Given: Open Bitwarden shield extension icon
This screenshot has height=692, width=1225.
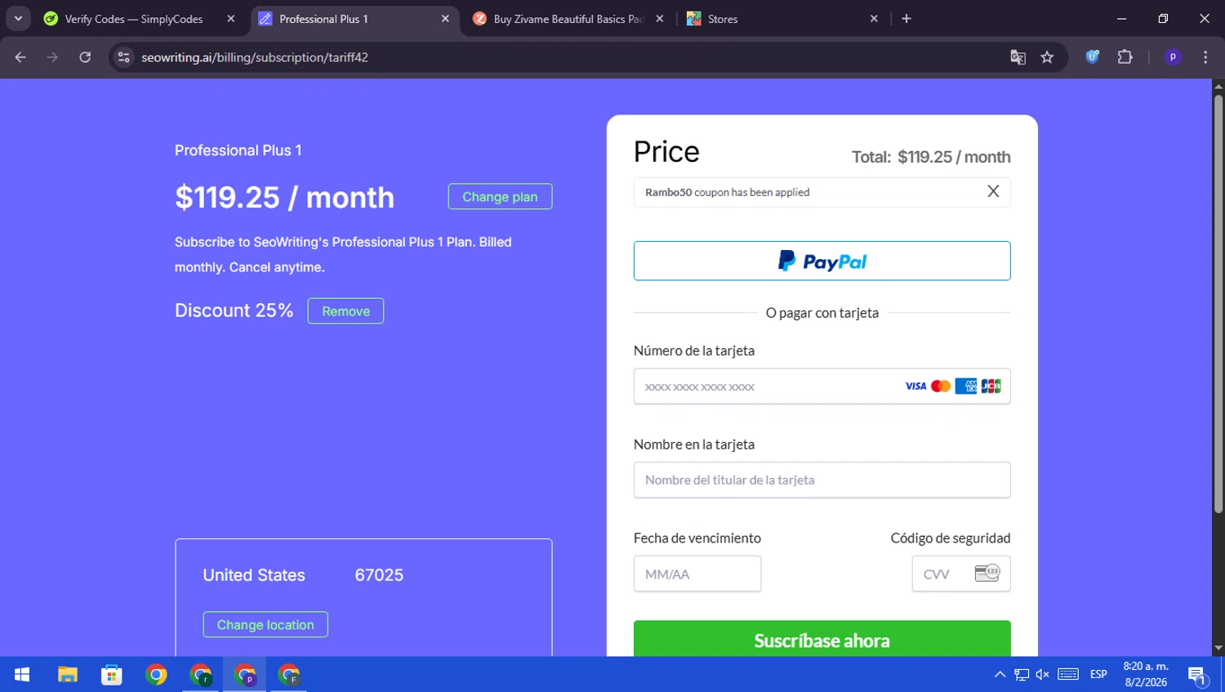Looking at the screenshot, I should (1092, 57).
